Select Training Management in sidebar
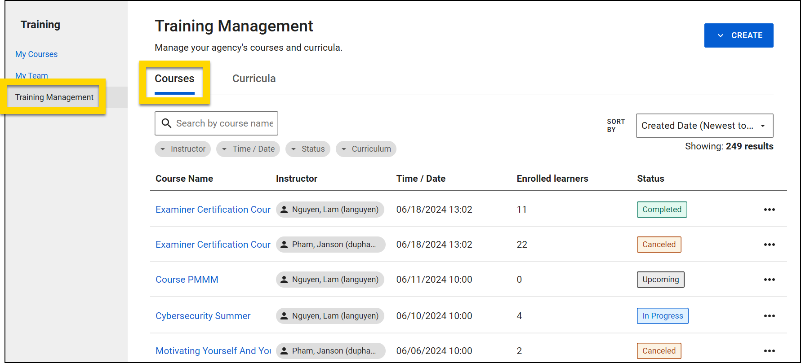This screenshot has width=801, height=363. point(54,97)
